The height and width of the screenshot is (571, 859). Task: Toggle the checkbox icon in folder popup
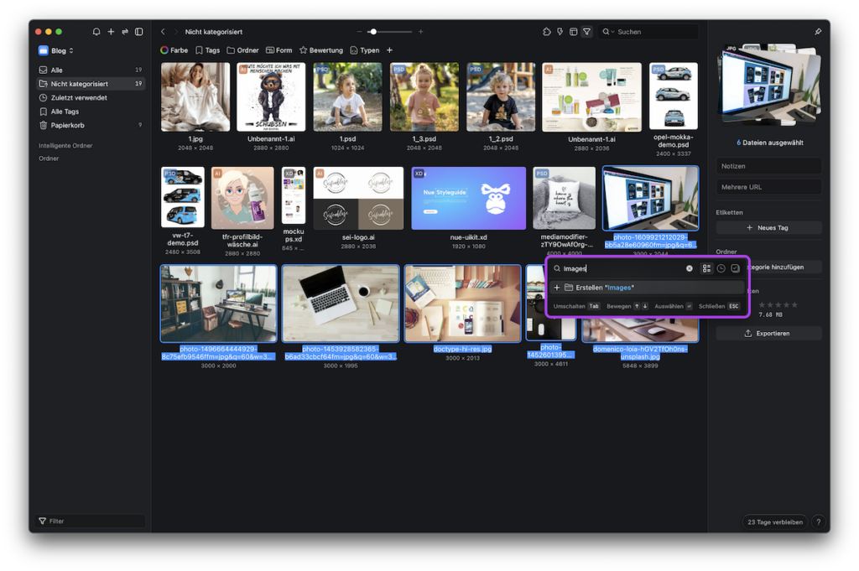click(x=735, y=269)
